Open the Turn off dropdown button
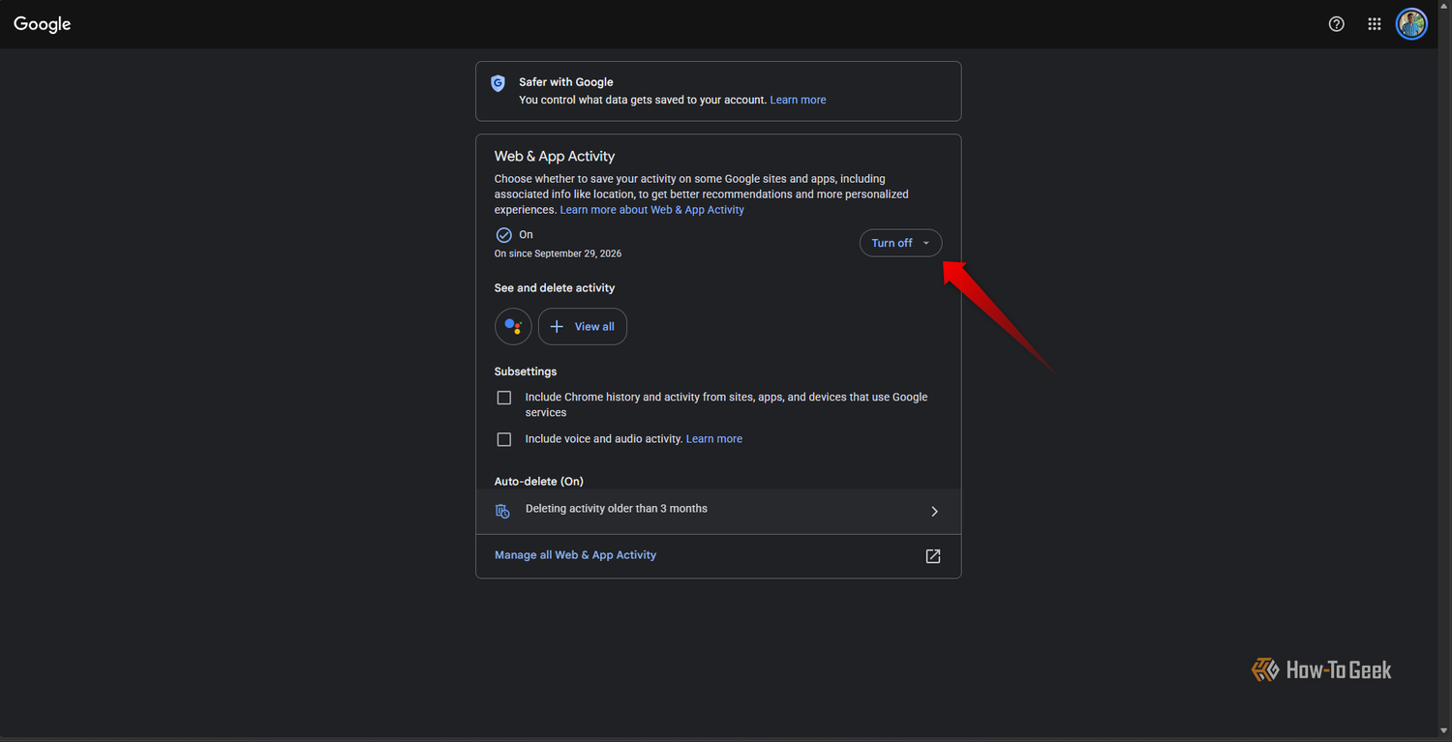 [900, 243]
